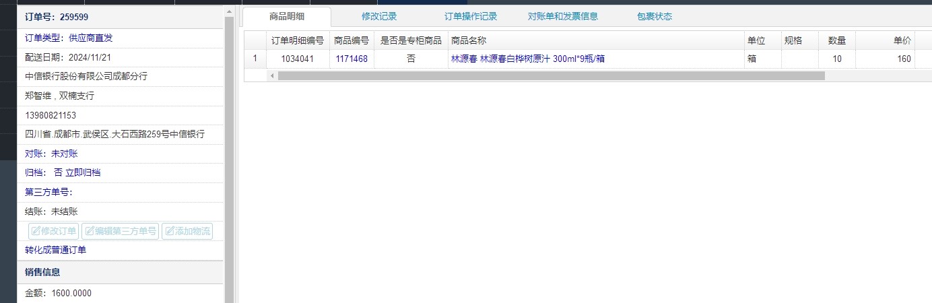This screenshot has height=303, width=932.
Task: Switch to the 修改记录 tab
Action: point(379,16)
